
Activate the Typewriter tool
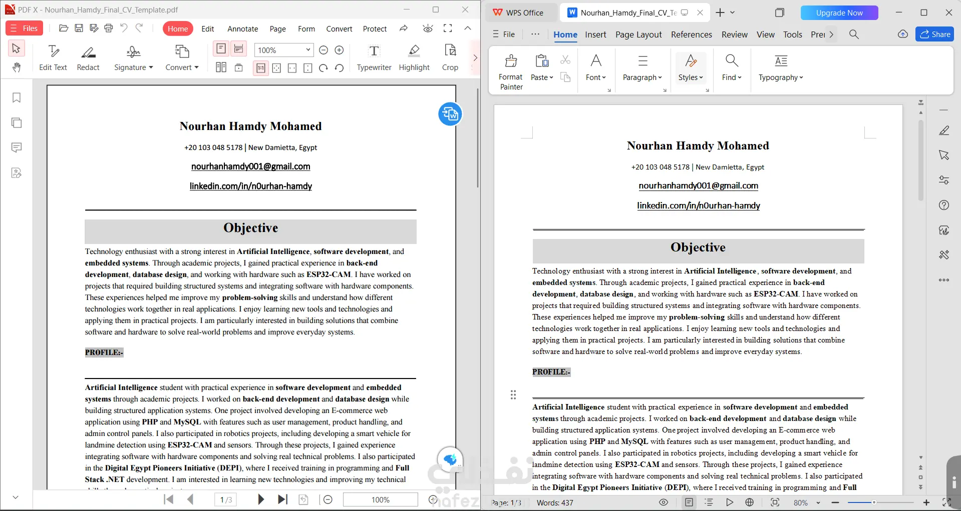(x=374, y=58)
